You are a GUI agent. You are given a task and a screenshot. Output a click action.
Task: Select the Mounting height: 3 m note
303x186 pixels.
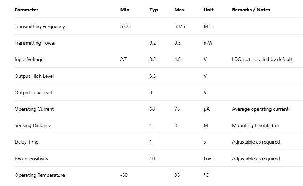[x=255, y=125]
